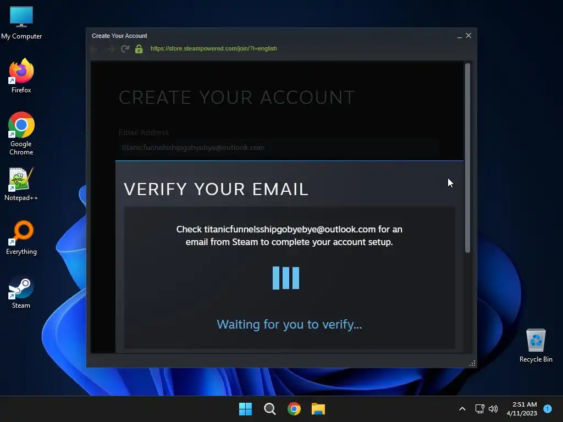Open the notification badge in the taskbar
Viewport: 563px width, 422px height.
[x=548, y=409]
